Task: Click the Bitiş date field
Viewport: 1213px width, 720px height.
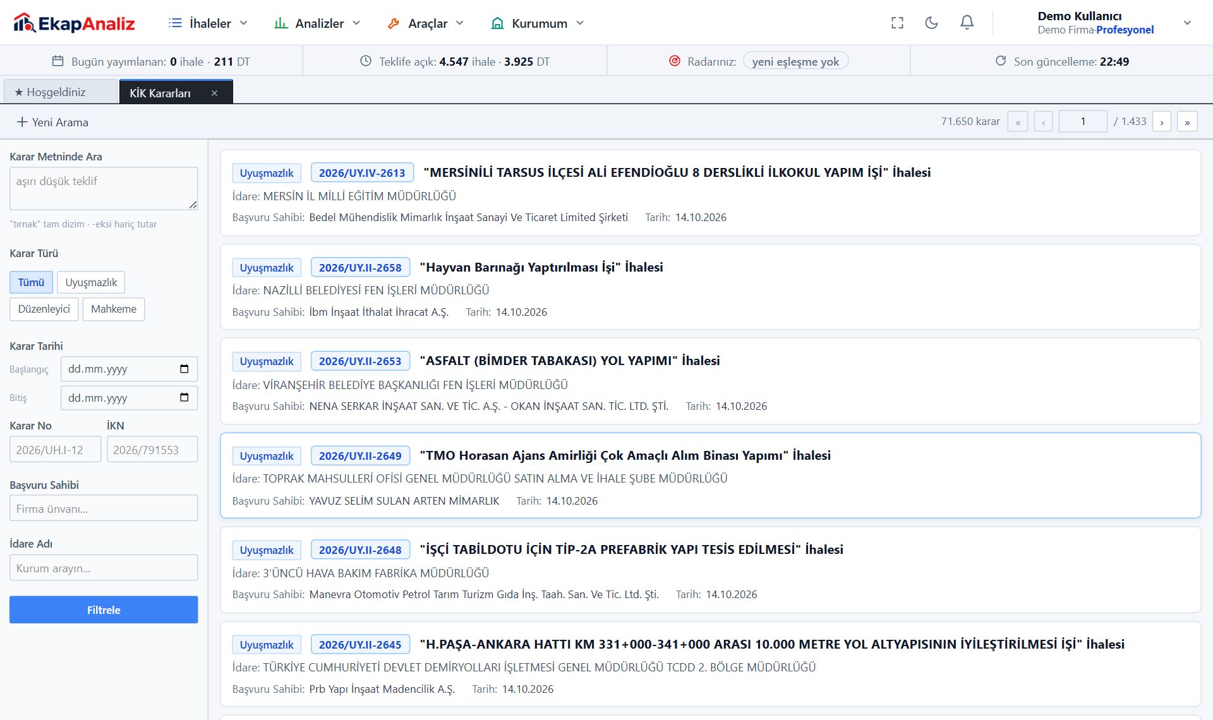Action: (129, 398)
